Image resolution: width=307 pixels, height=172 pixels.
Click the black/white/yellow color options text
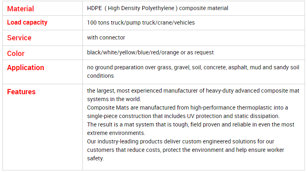point(150,52)
